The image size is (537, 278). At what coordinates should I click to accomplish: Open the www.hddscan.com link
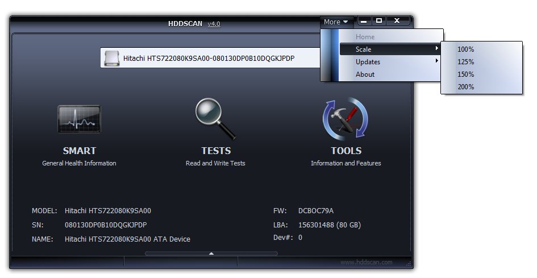pos(367,262)
